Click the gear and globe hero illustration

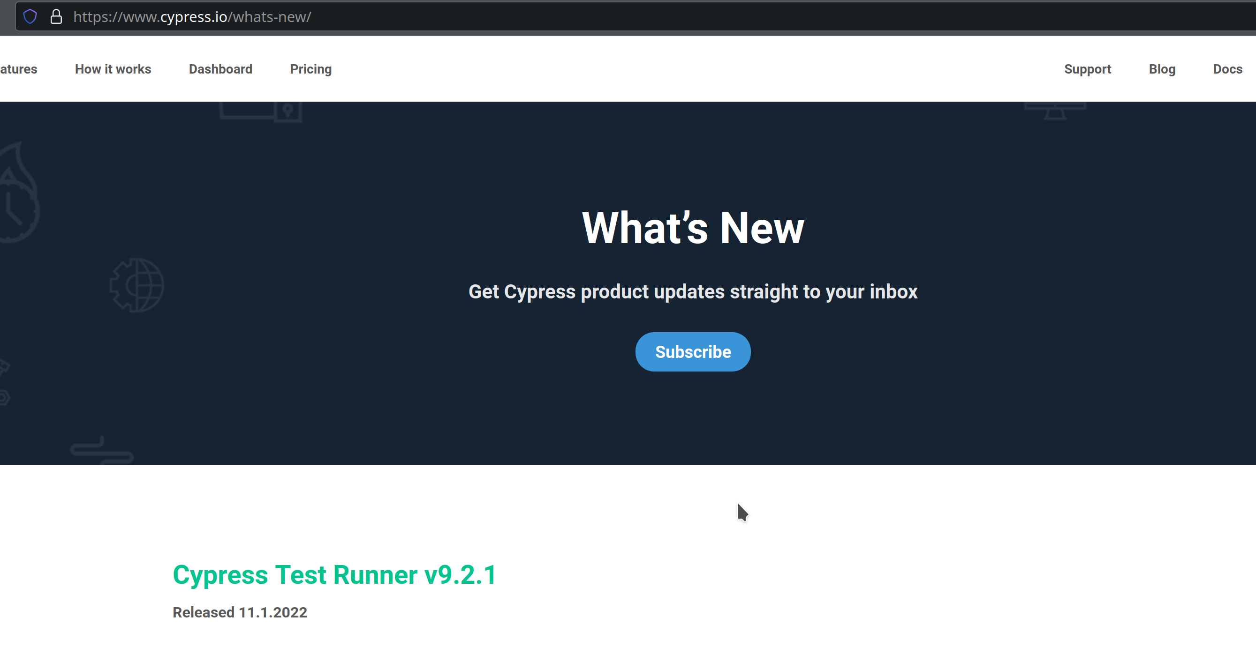[136, 285]
